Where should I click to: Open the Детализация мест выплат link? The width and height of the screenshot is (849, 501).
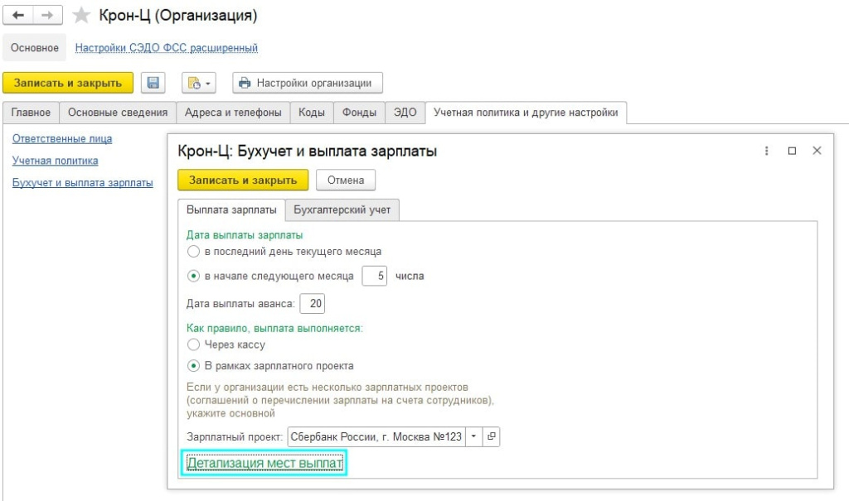pos(264,463)
